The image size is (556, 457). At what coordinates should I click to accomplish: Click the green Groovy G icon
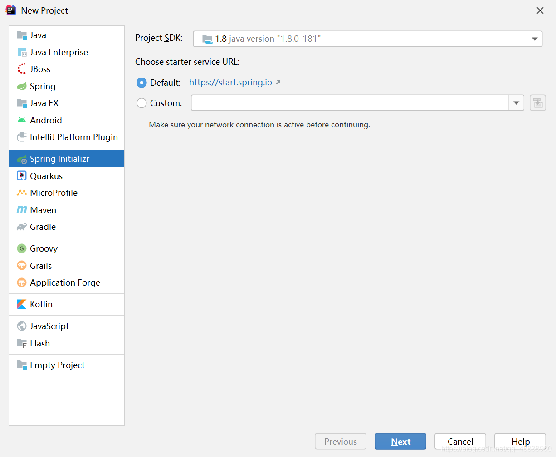pos(22,248)
